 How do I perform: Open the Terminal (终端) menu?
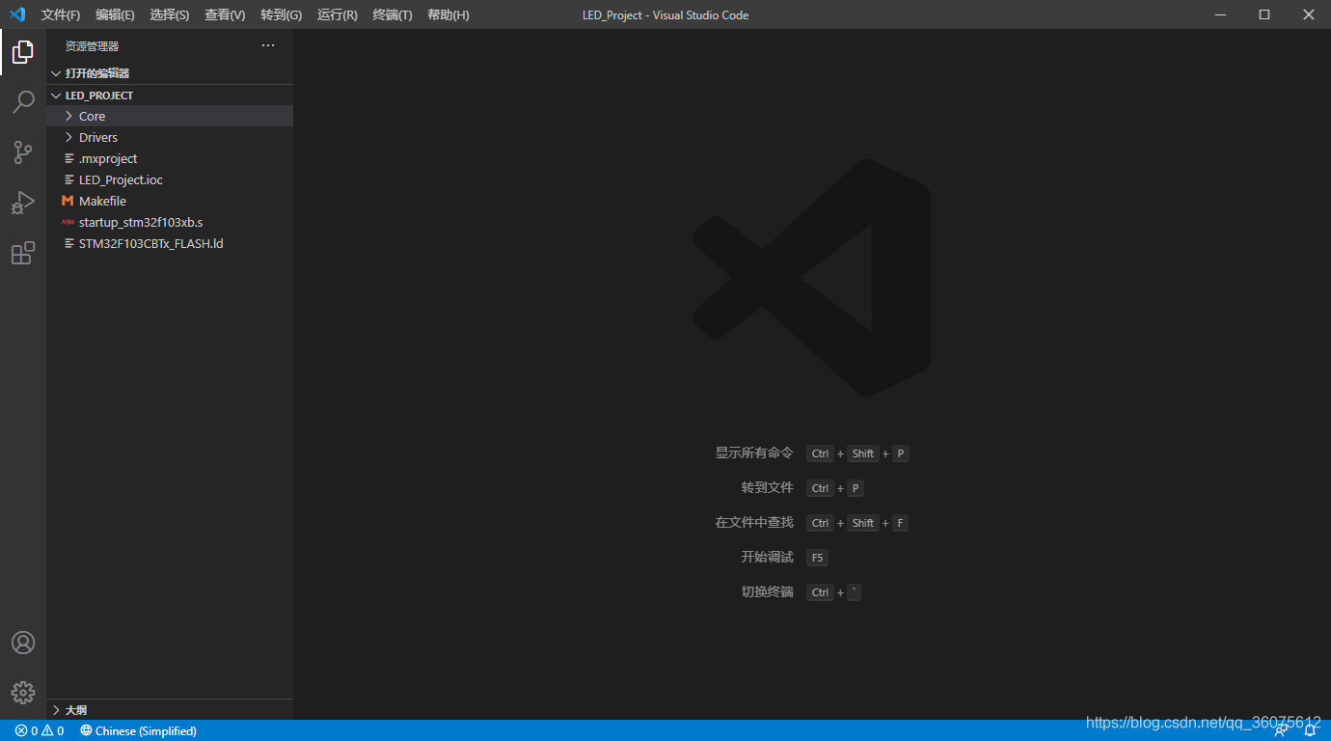point(393,14)
